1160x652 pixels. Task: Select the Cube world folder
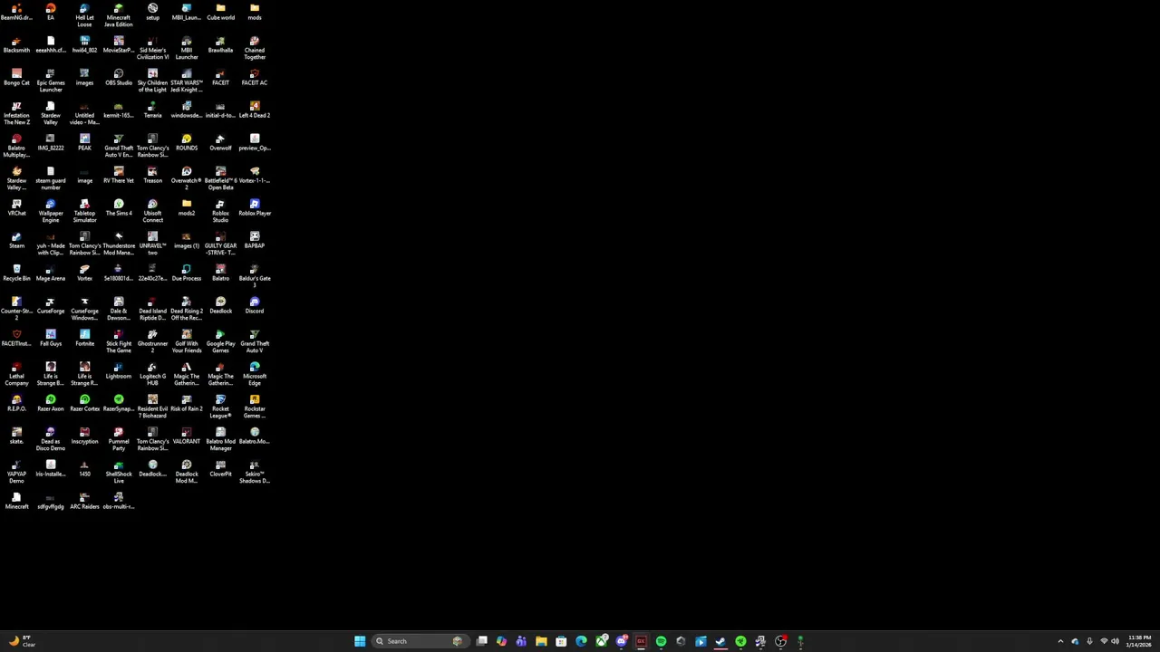click(220, 13)
